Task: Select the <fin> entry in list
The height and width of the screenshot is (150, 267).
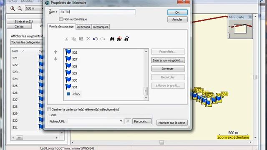Action: 76,94
